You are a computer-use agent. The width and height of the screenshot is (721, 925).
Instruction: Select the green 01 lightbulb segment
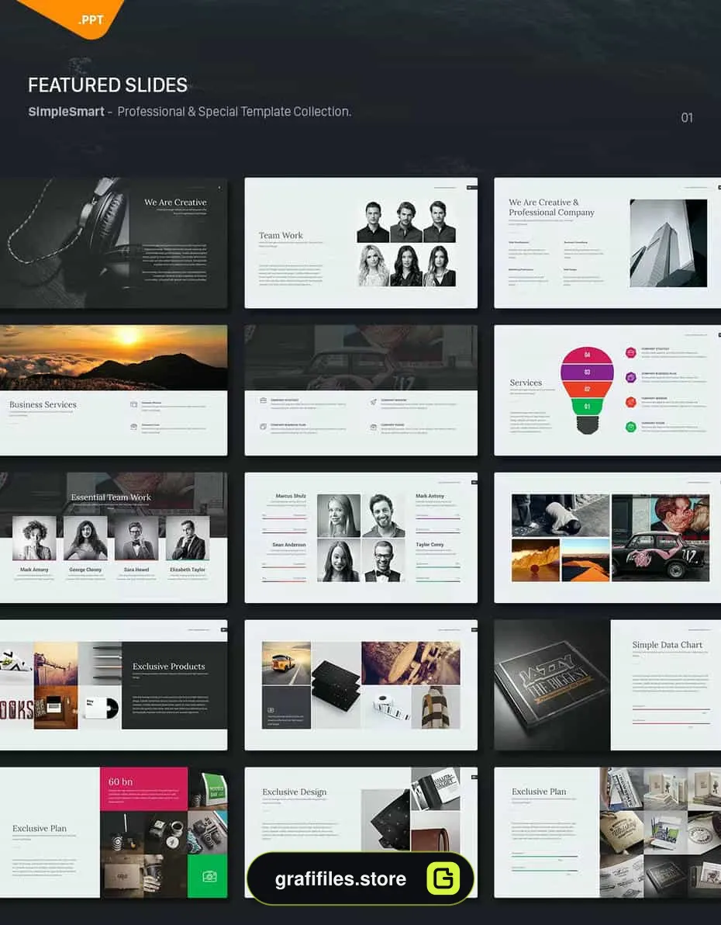587,407
